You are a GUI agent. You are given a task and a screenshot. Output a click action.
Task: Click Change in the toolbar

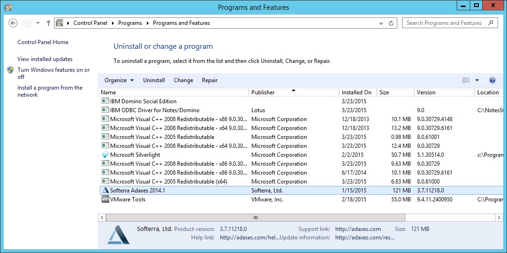[x=183, y=80]
